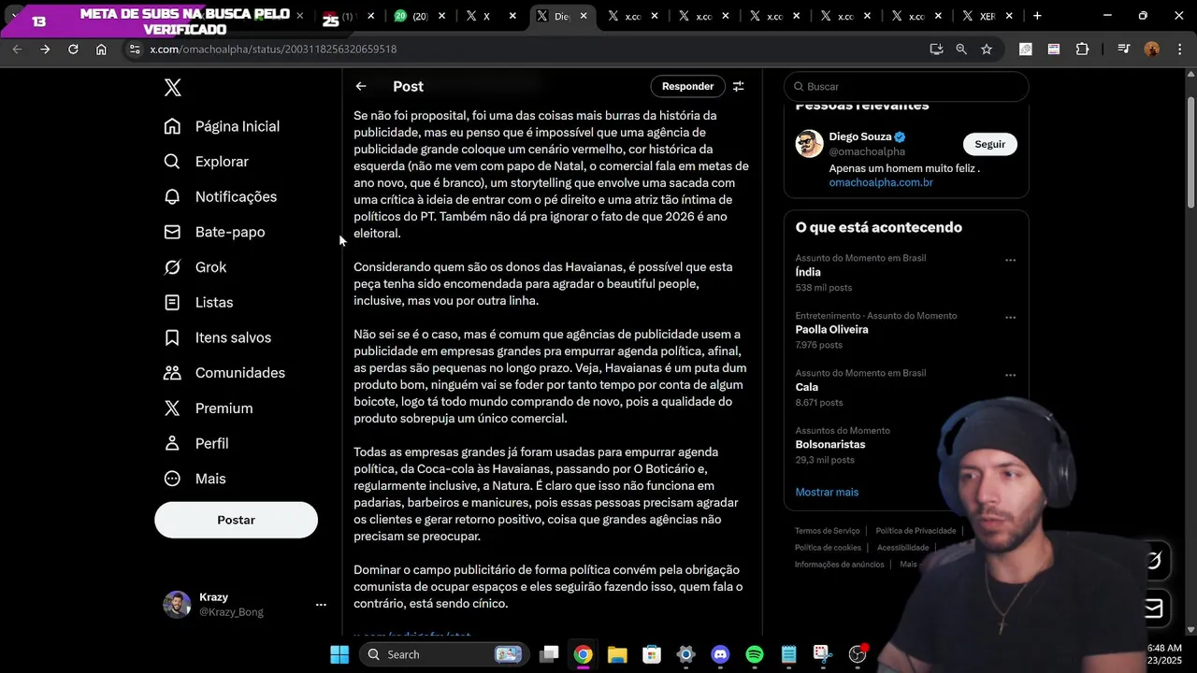Open Grok from the sidebar
Screen dimensions: 1197x673
pyautogui.click(x=195, y=267)
